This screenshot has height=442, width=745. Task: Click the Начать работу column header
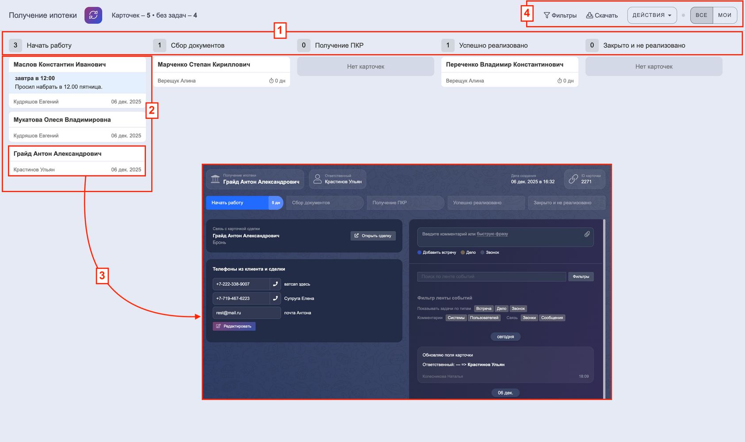click(49, 46)
